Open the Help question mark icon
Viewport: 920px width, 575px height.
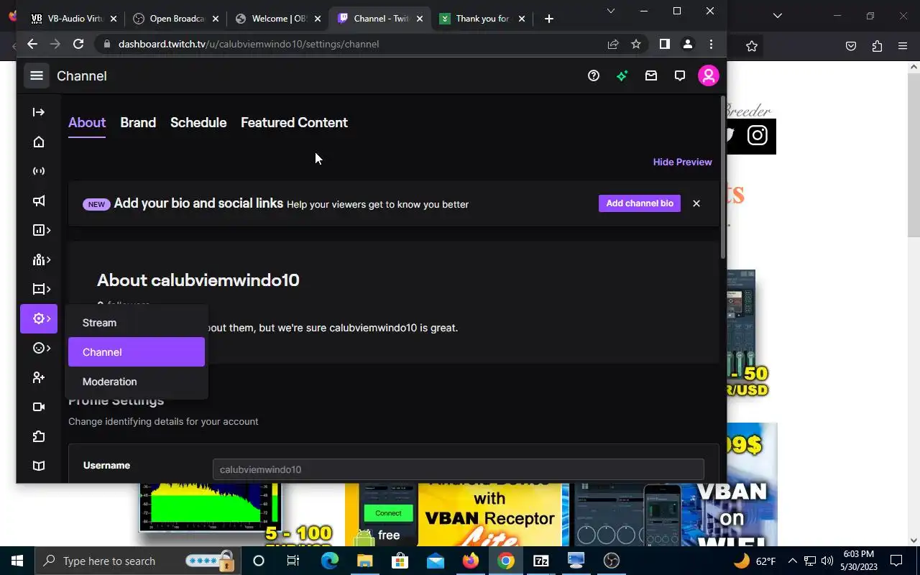pyautogui.click(x=594, y=75)
